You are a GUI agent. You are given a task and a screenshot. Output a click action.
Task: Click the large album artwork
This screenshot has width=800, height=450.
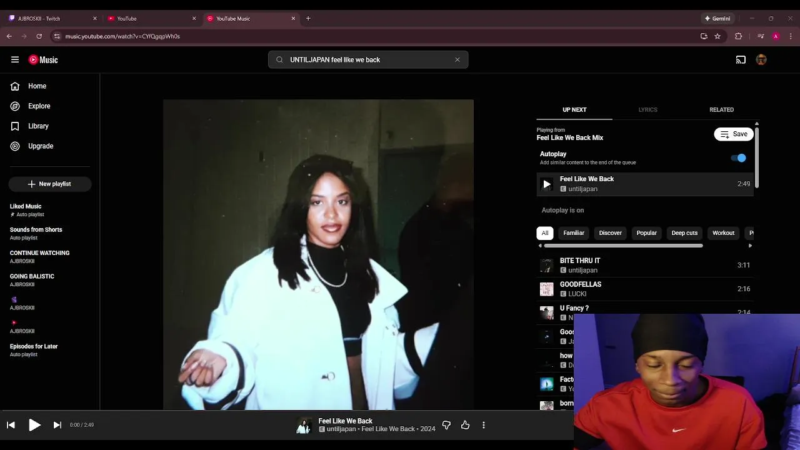tap(318, 254)
